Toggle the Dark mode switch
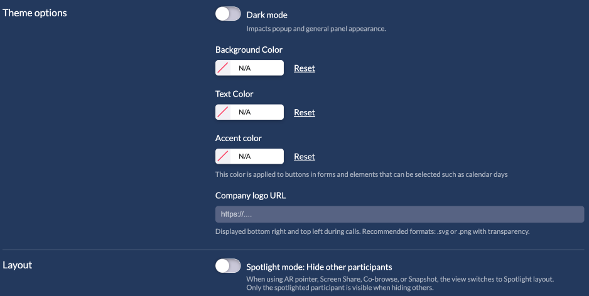 point(228,14)
